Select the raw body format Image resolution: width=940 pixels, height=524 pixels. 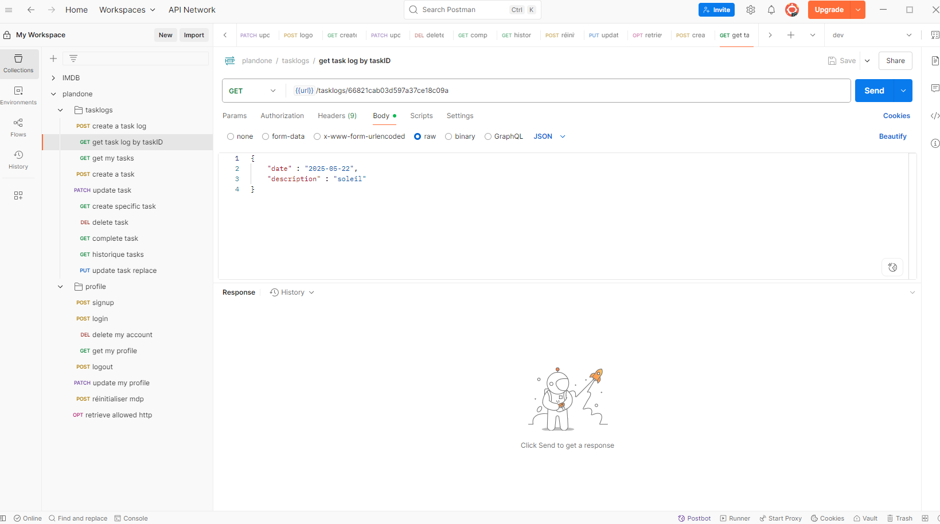(x=418, y=136)
